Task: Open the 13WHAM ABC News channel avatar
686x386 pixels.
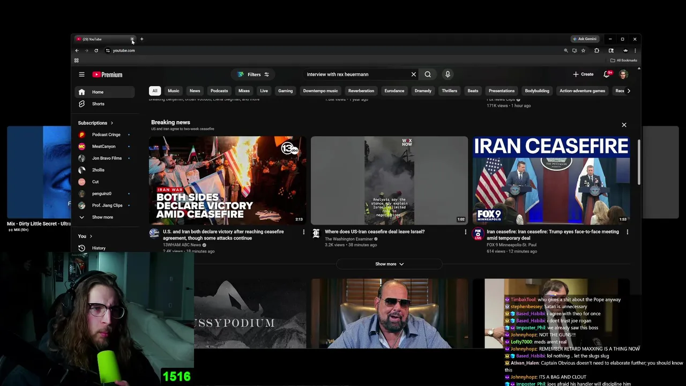Action: point(154,233)
